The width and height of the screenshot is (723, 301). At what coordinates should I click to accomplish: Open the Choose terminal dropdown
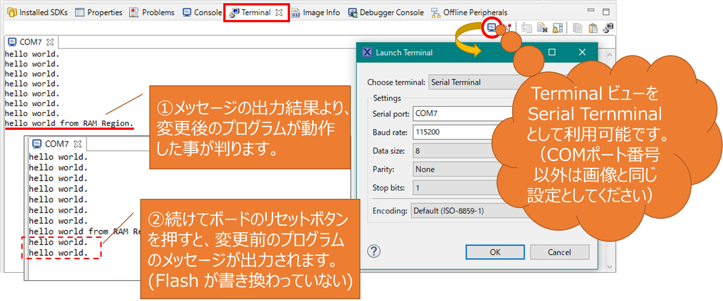pyautogui.click(x=472, y=82)
